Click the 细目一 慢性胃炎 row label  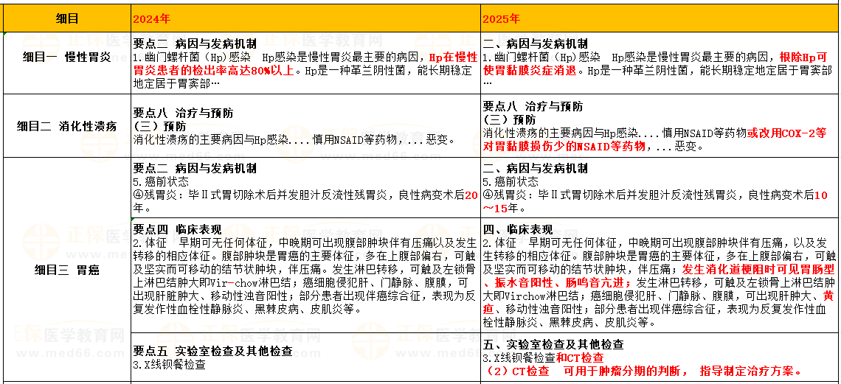pos(66,57)
